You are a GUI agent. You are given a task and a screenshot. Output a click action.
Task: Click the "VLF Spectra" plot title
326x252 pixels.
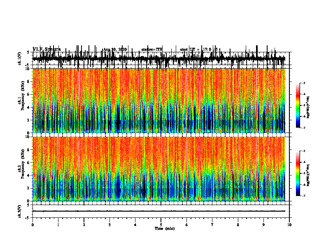[x=47, y=49]
